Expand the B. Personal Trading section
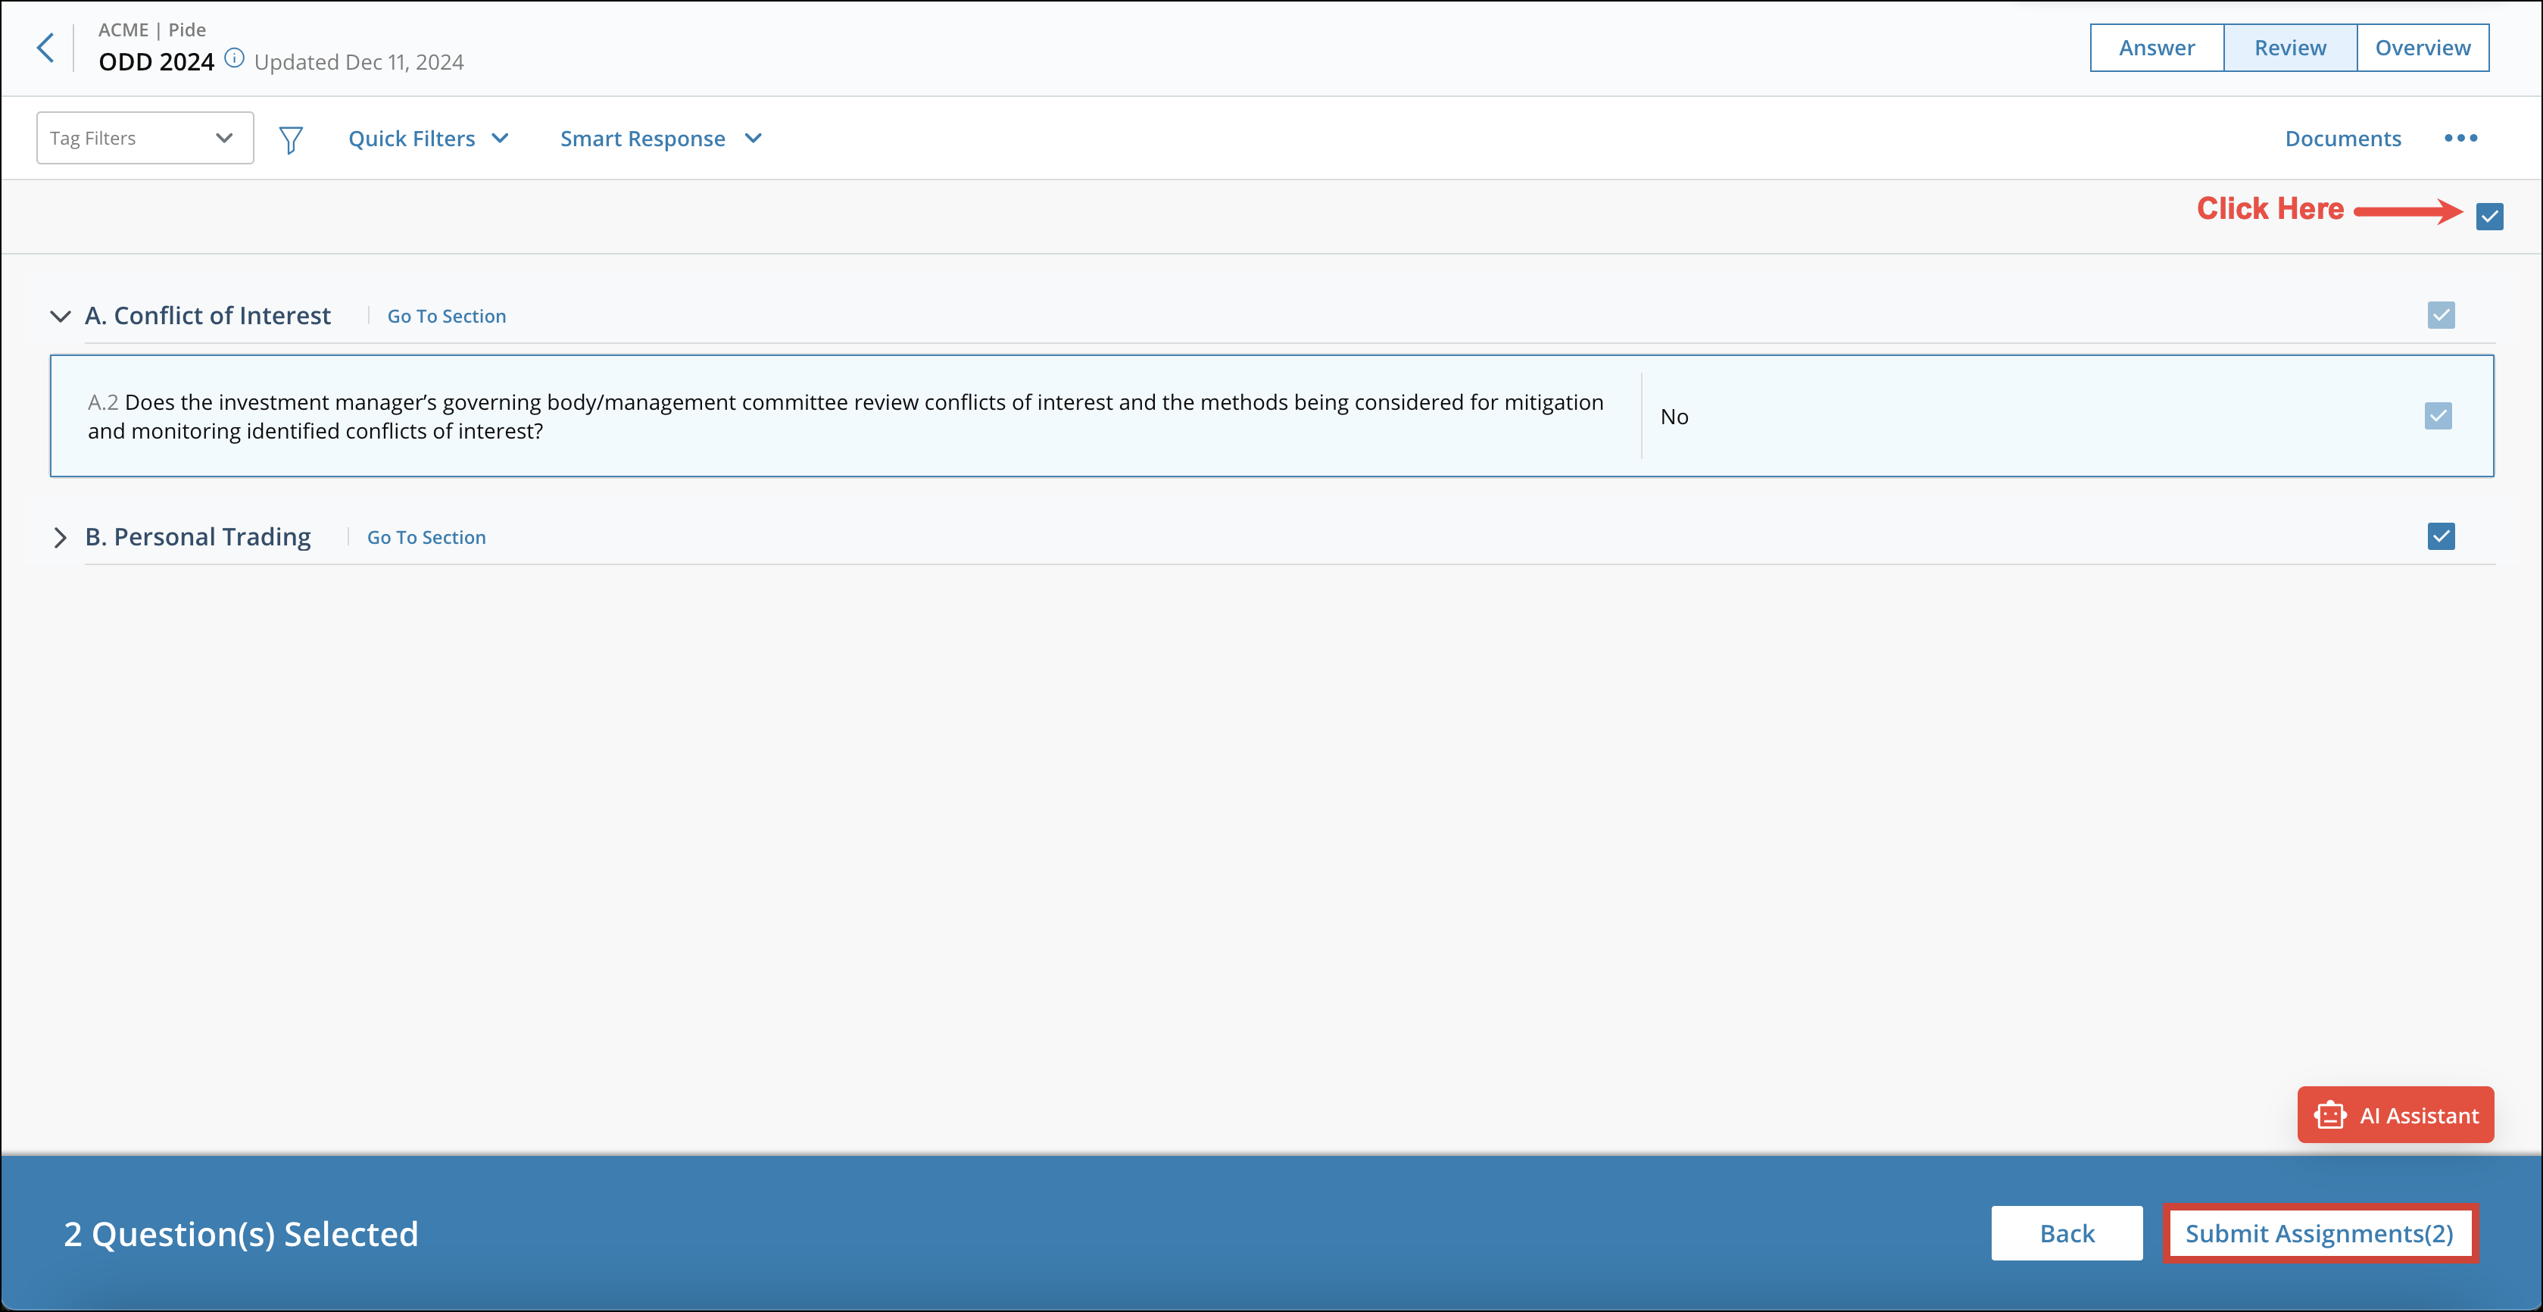This screenshot has width=2543, height=1312. 59,537
